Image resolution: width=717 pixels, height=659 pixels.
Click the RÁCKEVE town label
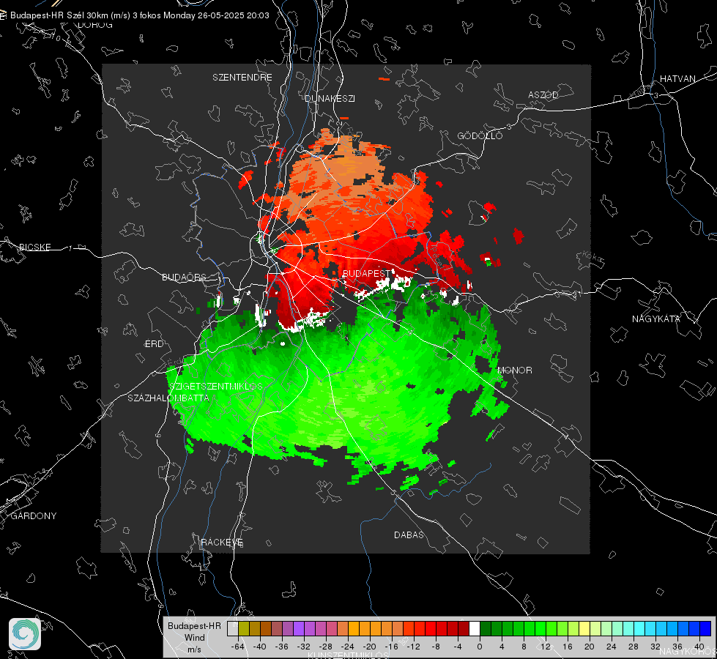[x=222, y=542]
